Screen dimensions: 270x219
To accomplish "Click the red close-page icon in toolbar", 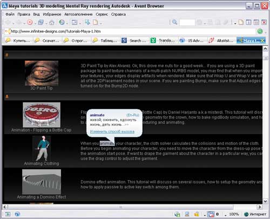I will pos(264,22).
